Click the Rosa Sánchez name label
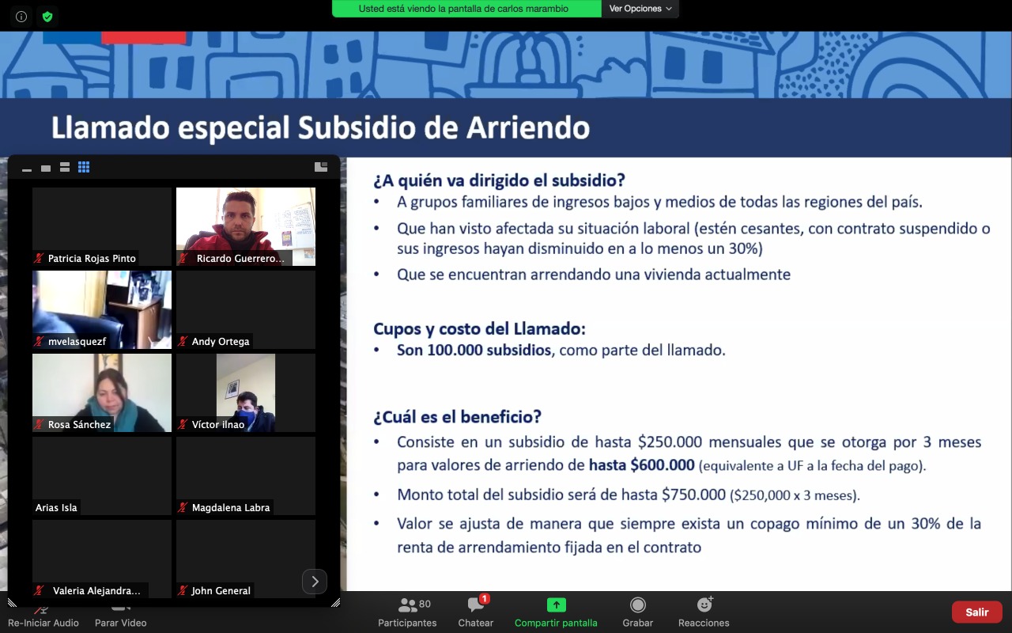Image resolution: width=1012 pixels, height=633 pixels. (79, 425)
